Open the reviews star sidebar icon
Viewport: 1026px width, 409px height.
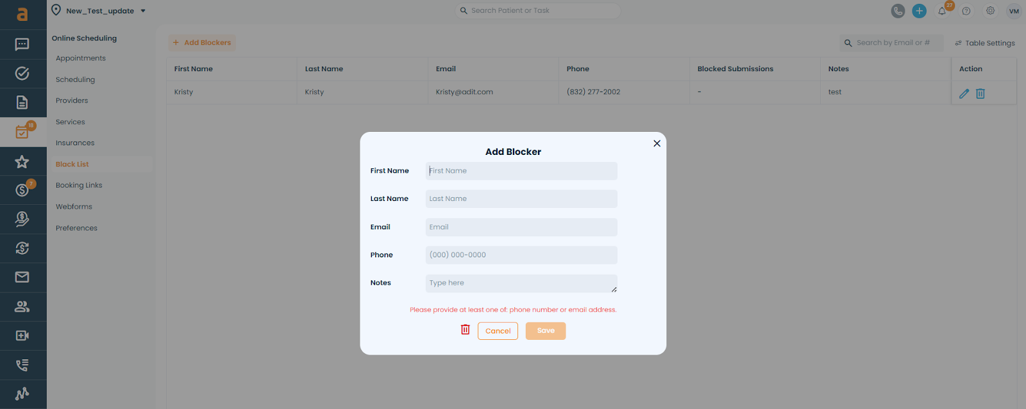point(22,162)
